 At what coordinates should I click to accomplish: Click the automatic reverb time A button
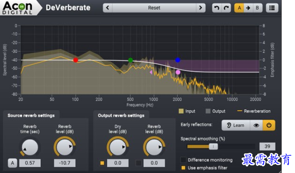pyautogui.click(x=12, y=163)
